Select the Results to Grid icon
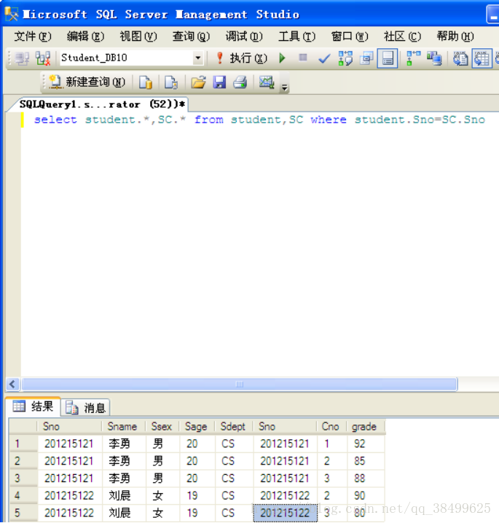 click(482, 58)
